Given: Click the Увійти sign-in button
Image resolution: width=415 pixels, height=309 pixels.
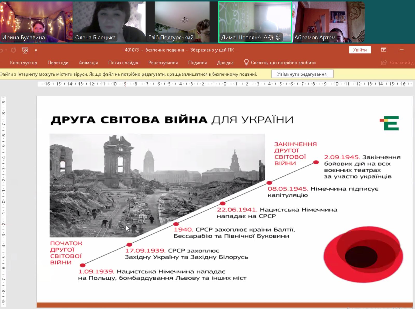Looking at the screenshot, I should tap(360, 50).
